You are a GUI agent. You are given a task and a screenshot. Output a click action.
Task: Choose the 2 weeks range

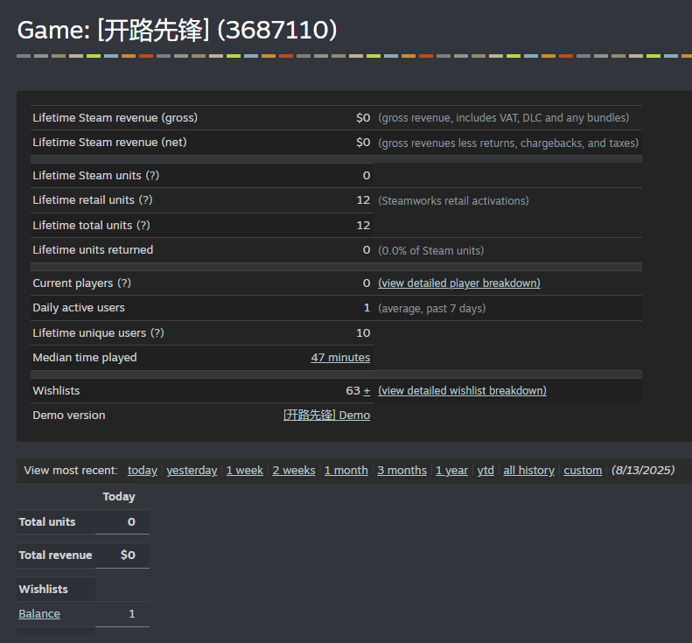(x=293, y=471)
